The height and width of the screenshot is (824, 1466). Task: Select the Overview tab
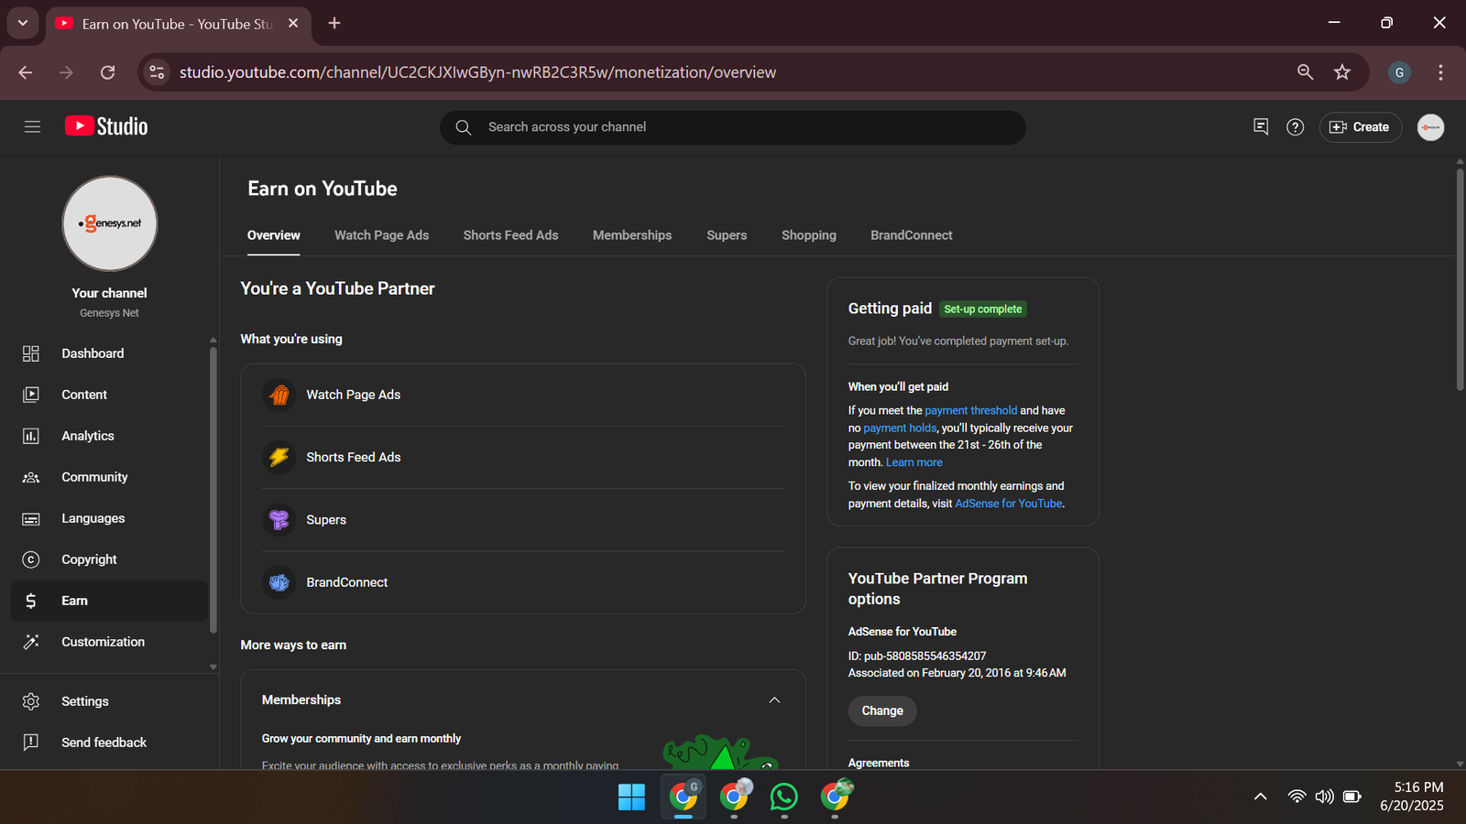[274, 235]
